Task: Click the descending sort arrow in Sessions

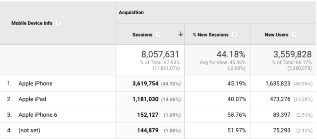Action: pyautogui.click(x=180, y=34)
